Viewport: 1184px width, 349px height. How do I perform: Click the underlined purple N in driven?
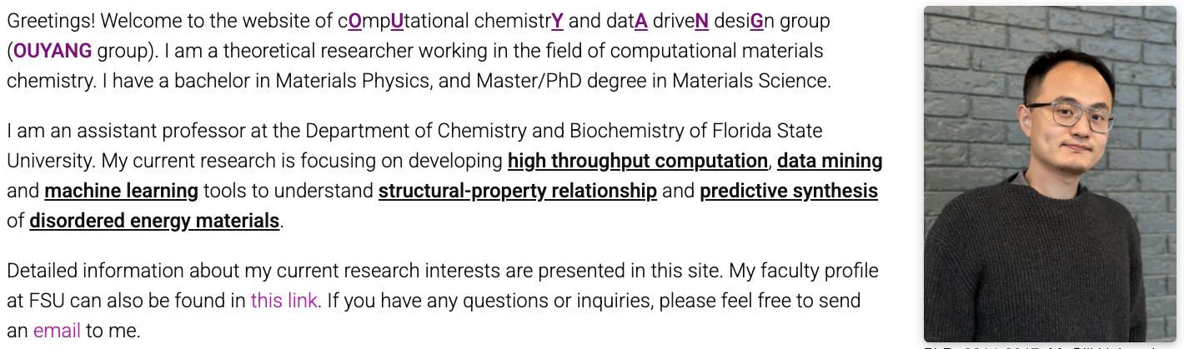[701, 22]
